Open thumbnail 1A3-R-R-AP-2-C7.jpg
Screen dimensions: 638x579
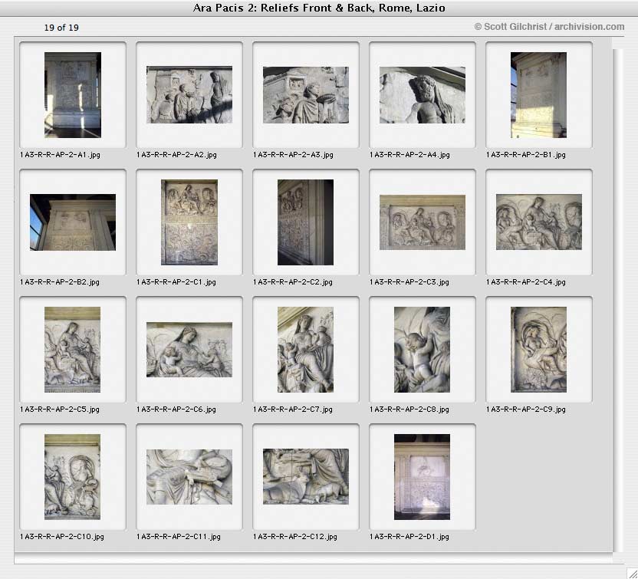(305, 350)
